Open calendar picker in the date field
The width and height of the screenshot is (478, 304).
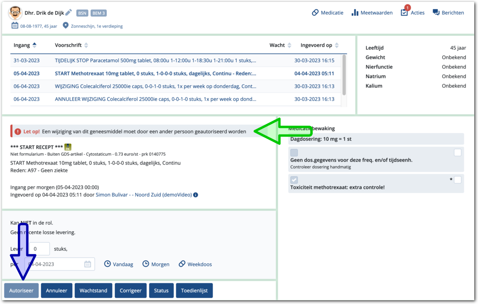tap(87, 264)
